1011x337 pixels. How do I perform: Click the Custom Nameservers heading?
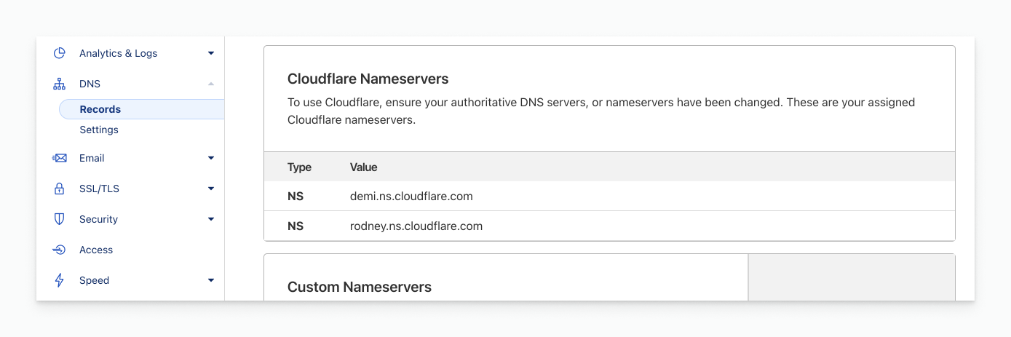[x=360, y=287]
